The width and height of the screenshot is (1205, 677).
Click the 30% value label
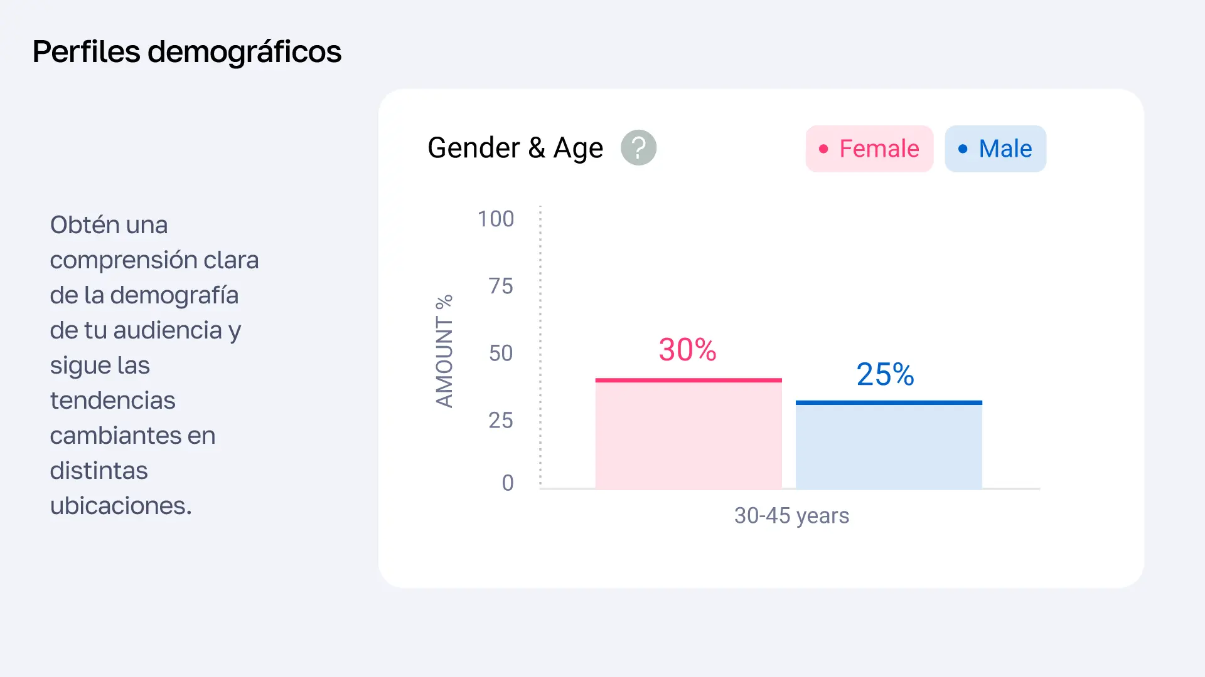coord(687,350)
